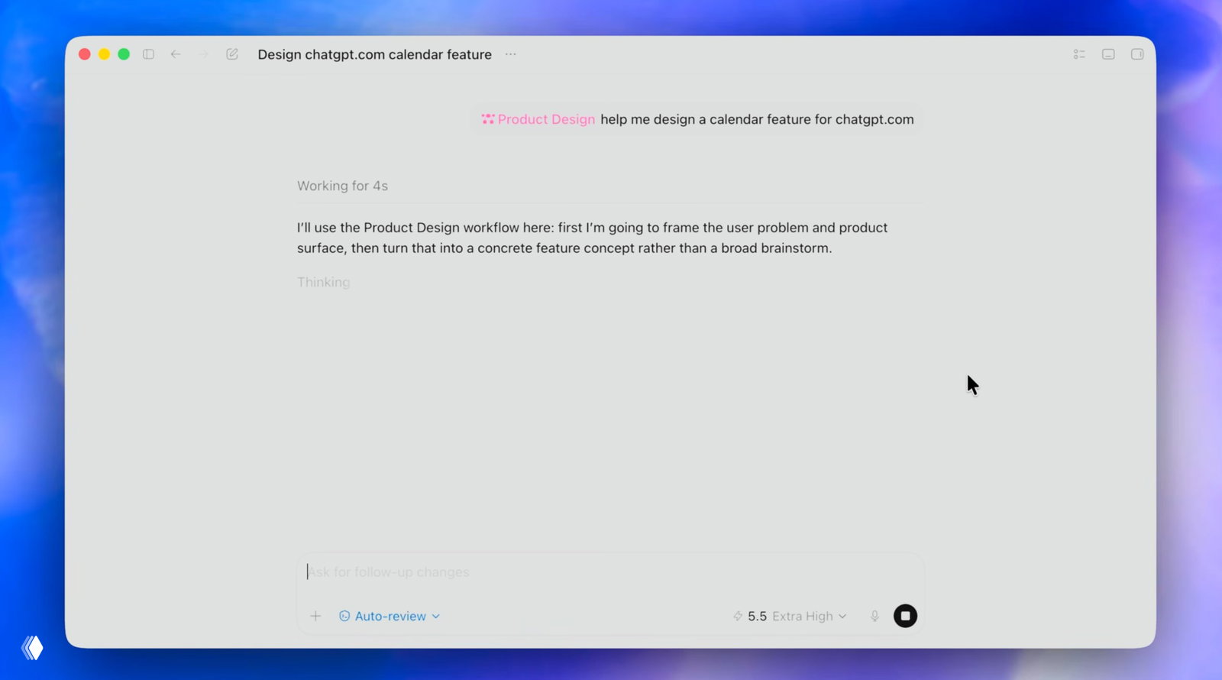Open the Auto-review dropdown
The image size is (1222, 680).
390,616
